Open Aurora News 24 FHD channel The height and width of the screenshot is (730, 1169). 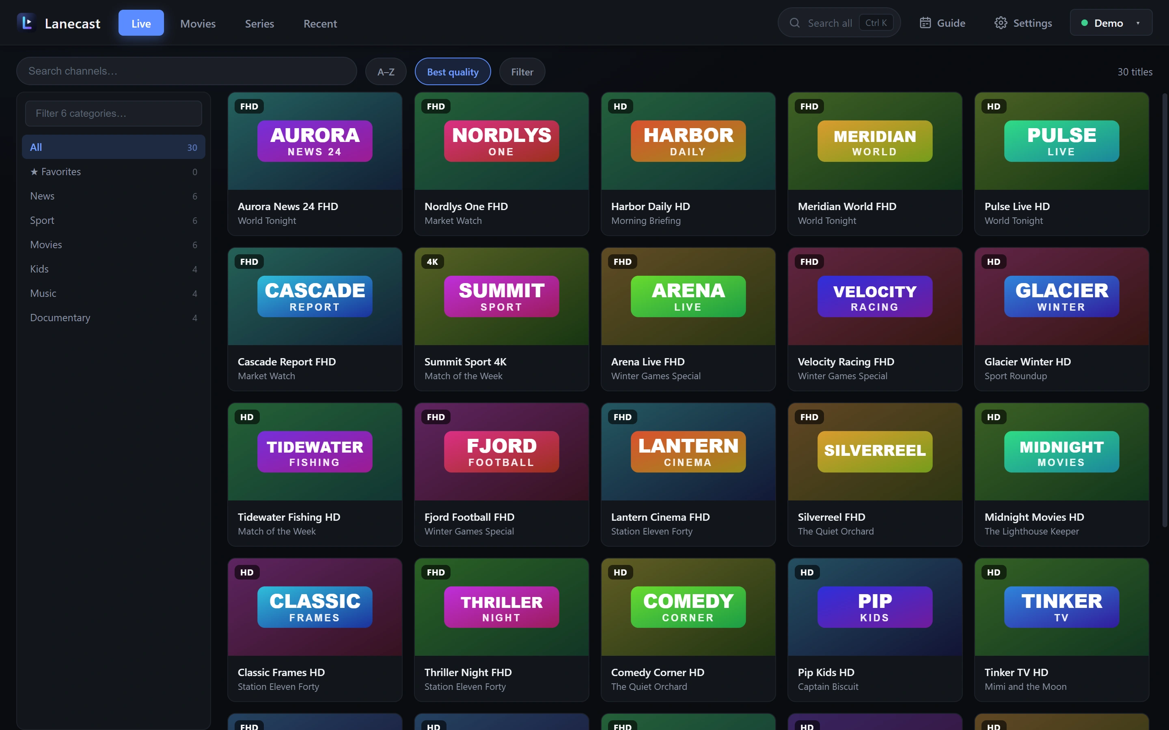pos(315,164)
